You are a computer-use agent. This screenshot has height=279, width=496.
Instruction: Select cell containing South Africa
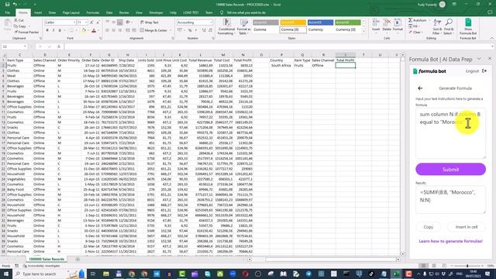click(281, 65)
